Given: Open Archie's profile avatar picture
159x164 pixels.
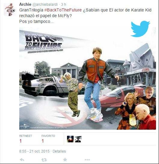Looking at the screenshot, I should coord(10,10).
